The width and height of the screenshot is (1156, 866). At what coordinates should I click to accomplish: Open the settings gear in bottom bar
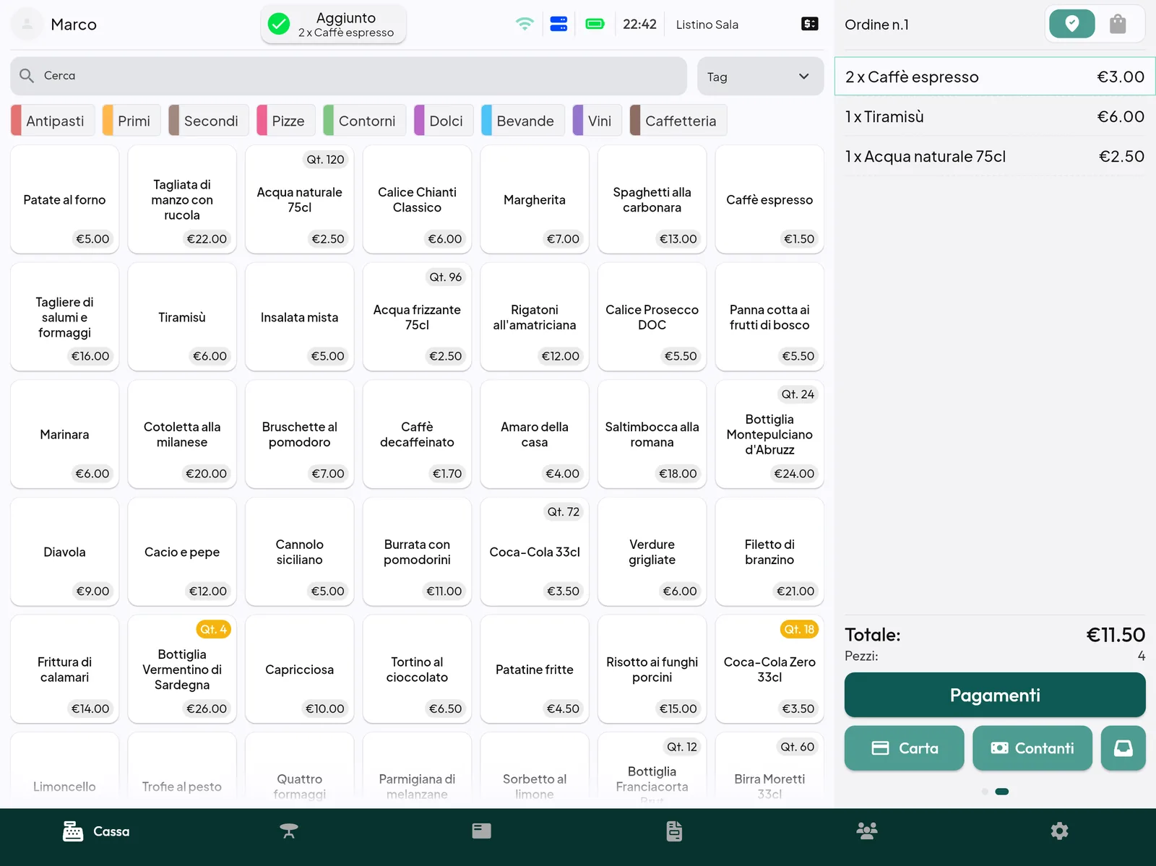tap(1059, 831)
